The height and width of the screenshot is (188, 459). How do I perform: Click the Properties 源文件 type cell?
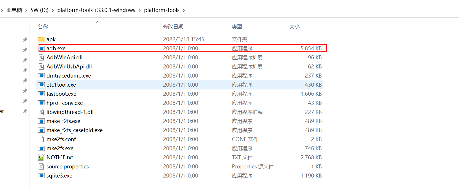(253, 166)
